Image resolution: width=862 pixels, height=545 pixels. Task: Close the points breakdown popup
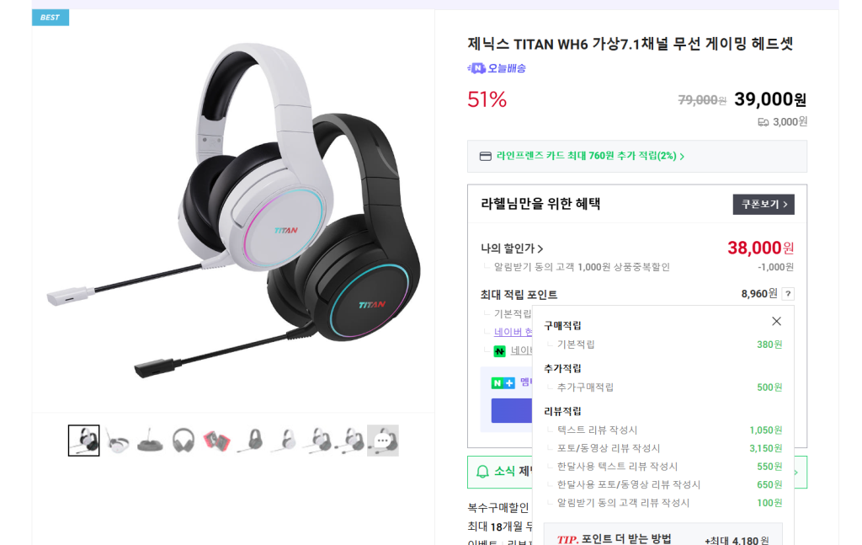776,321
